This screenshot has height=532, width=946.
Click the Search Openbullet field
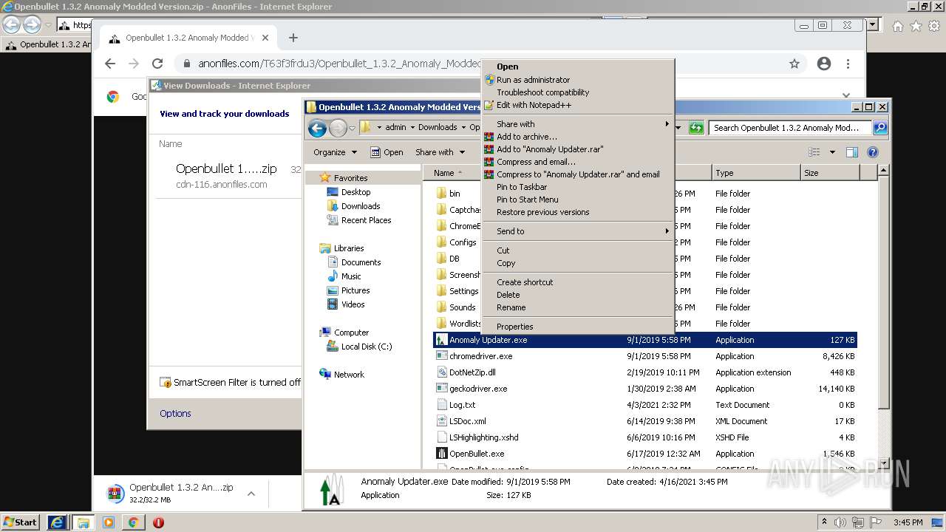pos(789,128)
